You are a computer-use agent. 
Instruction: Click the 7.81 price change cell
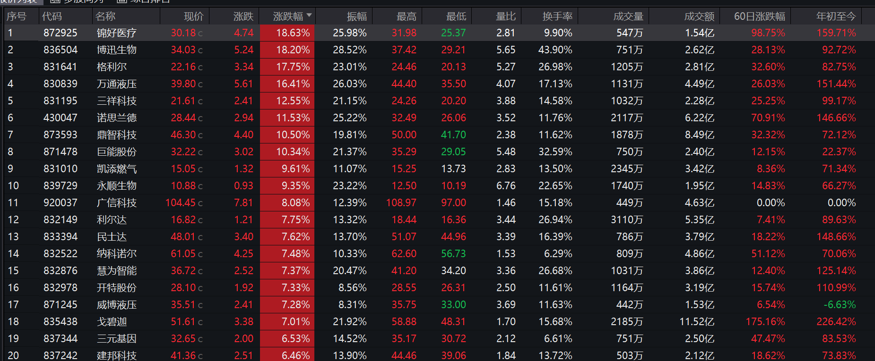(244, 203)
